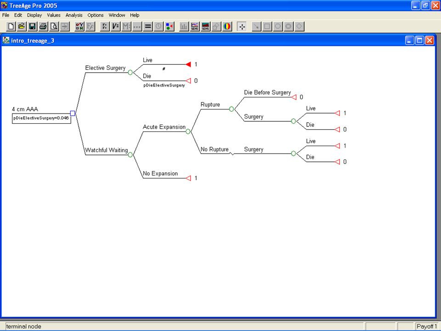
Task: Click the Watchful Waiting branch label
Action: pyautogui.click(x=107, y=150)
